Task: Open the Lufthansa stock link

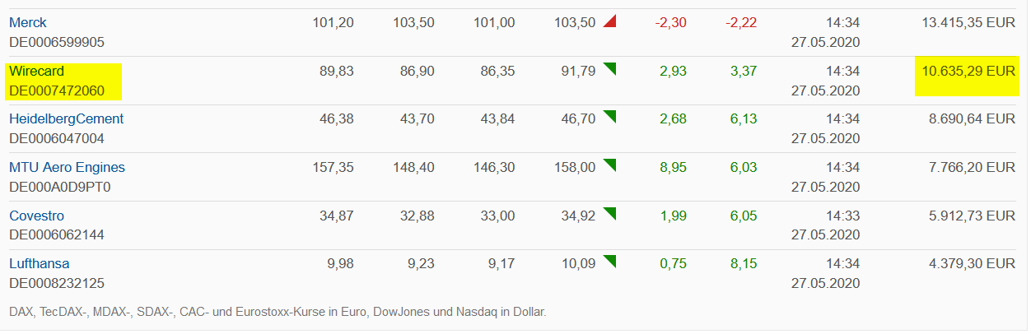Action: 39,264
